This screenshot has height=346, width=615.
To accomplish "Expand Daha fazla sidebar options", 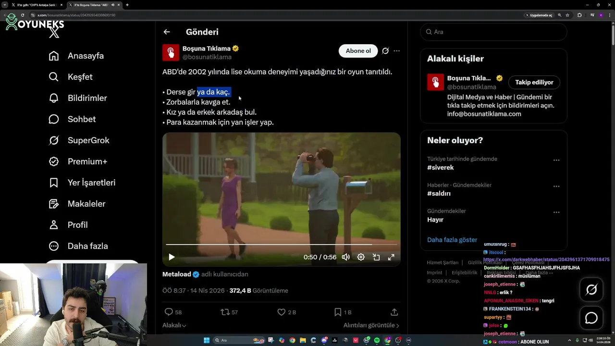I will tap(78, 246).
